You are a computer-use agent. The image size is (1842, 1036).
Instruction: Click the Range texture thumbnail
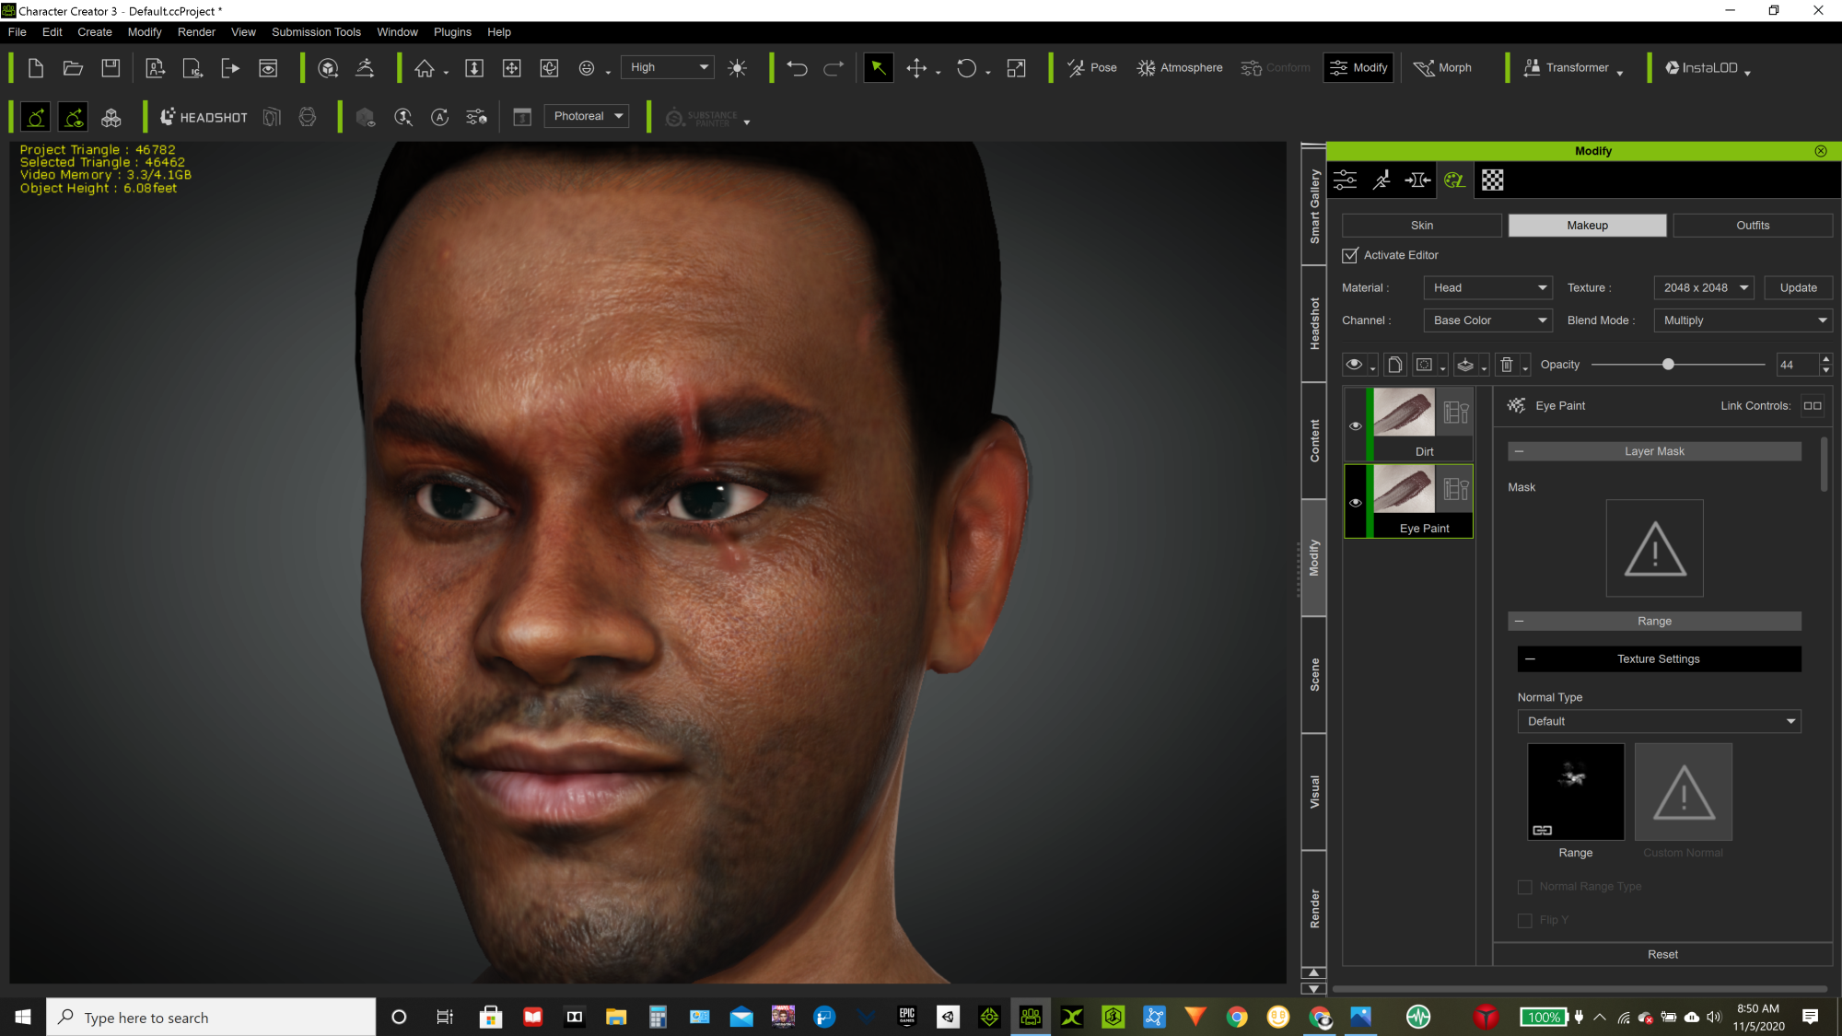coord(1576,792)
